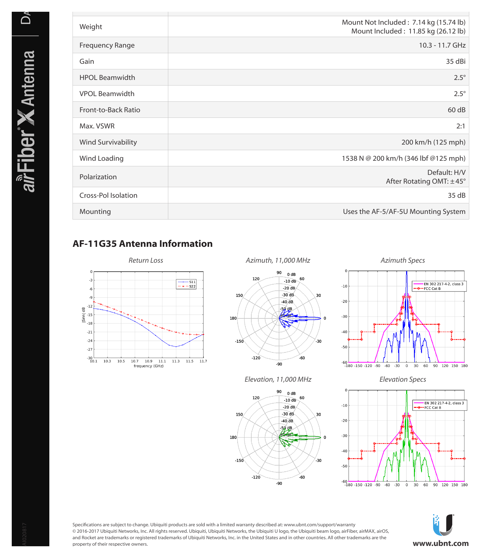Click the Max. VSWR label
This screenshot has height=558, width=481.
coord(97,126)
